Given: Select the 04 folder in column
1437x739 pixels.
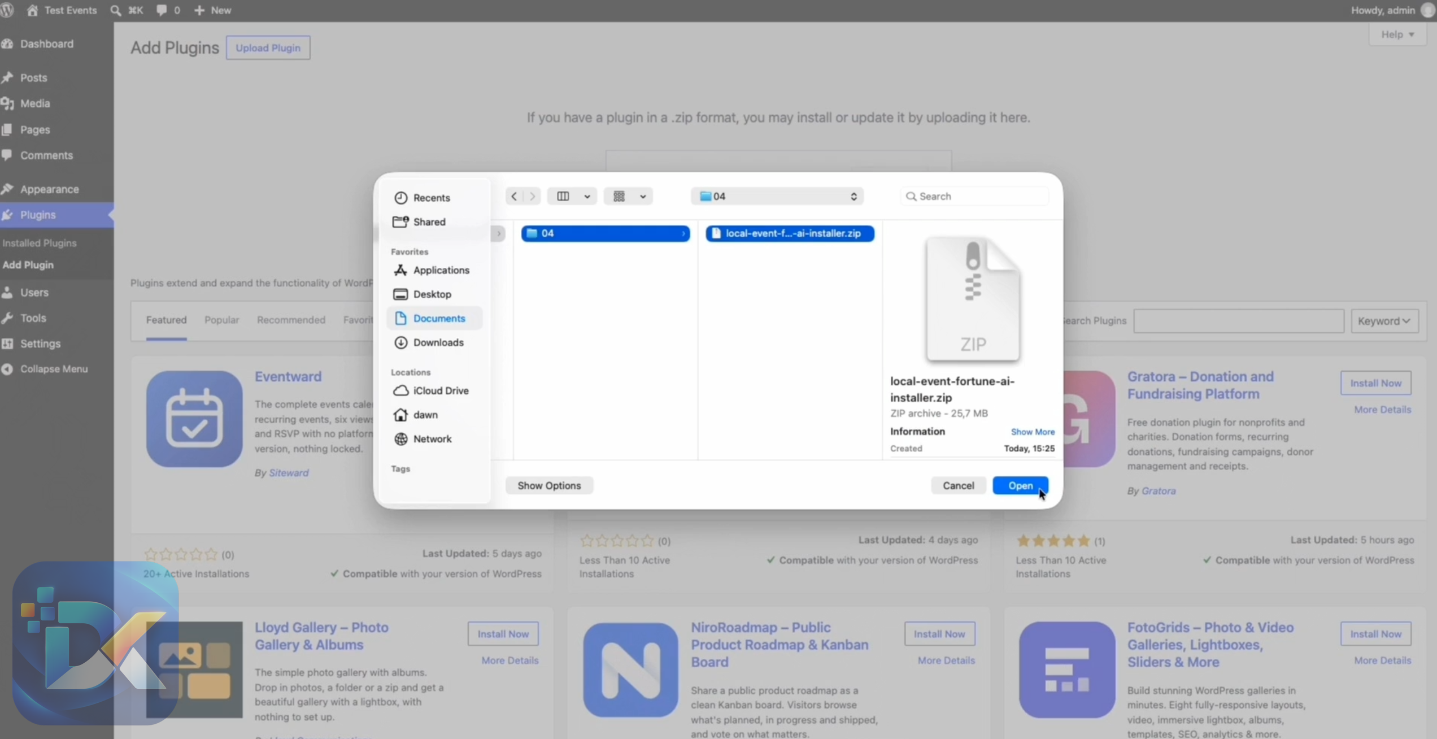Looking at the screenshot, I should (x=605, y=233).
